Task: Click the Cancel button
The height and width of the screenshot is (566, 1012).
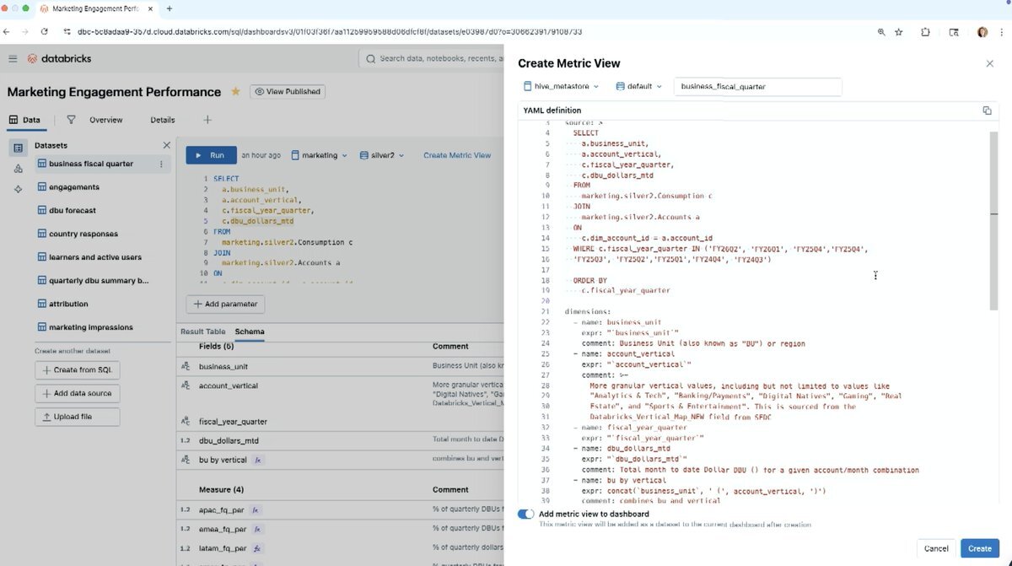Action: [x=936, y=548]
